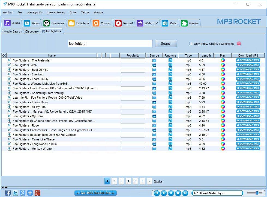This screenshot has width=267, height=197.
Task: Open the Radio tab
Action: click(170, 23)
